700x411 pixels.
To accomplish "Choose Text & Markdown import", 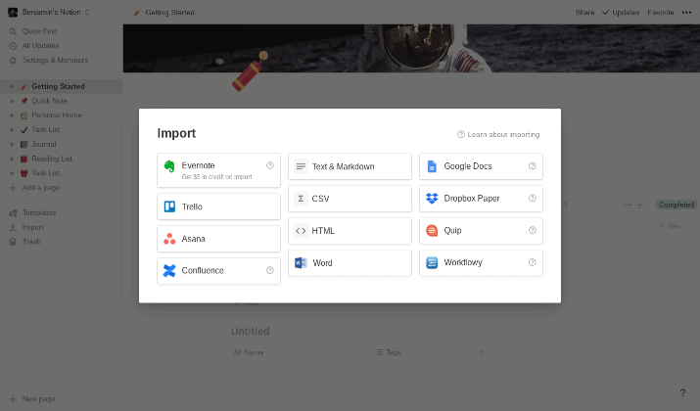I will (350, 166).
